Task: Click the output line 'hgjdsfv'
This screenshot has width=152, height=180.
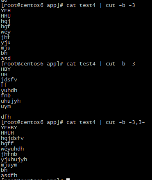Action: click(12, 138)
